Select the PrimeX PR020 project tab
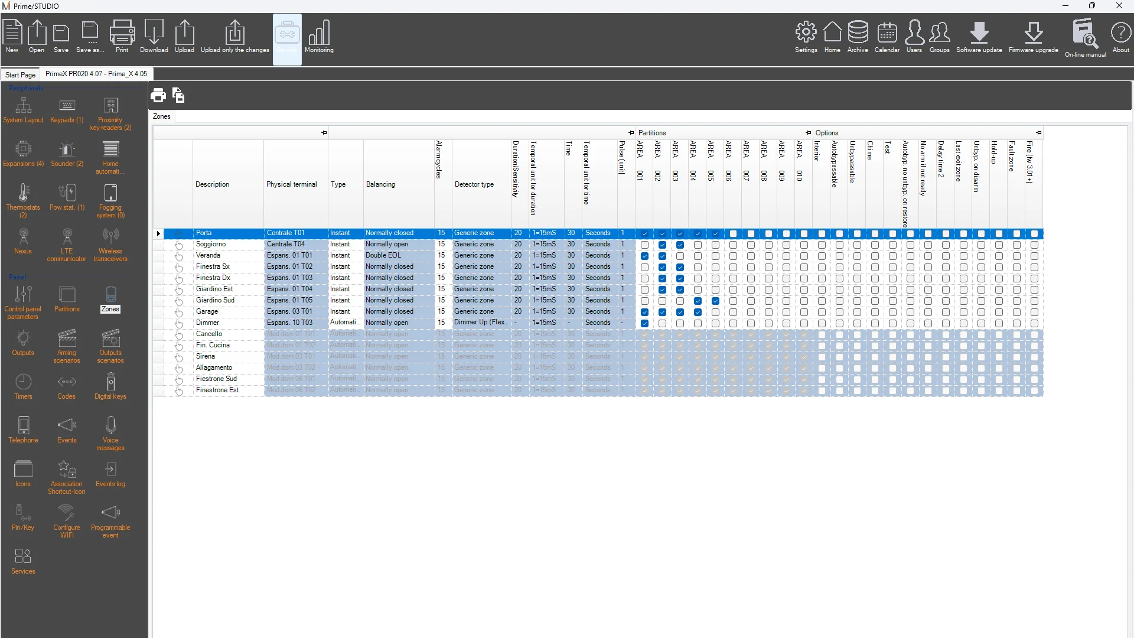Image resolution: width=1134 pixels, height=638 pixels. tap(96, 74)
